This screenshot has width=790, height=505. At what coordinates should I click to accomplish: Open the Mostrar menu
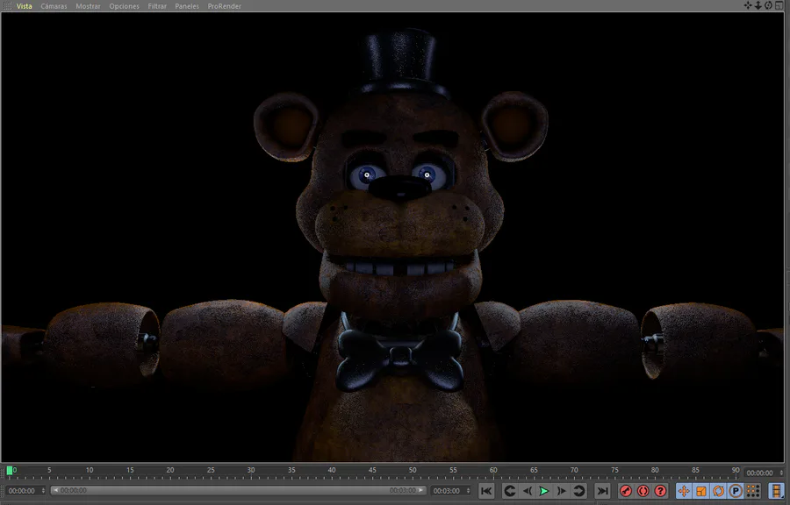88,6
